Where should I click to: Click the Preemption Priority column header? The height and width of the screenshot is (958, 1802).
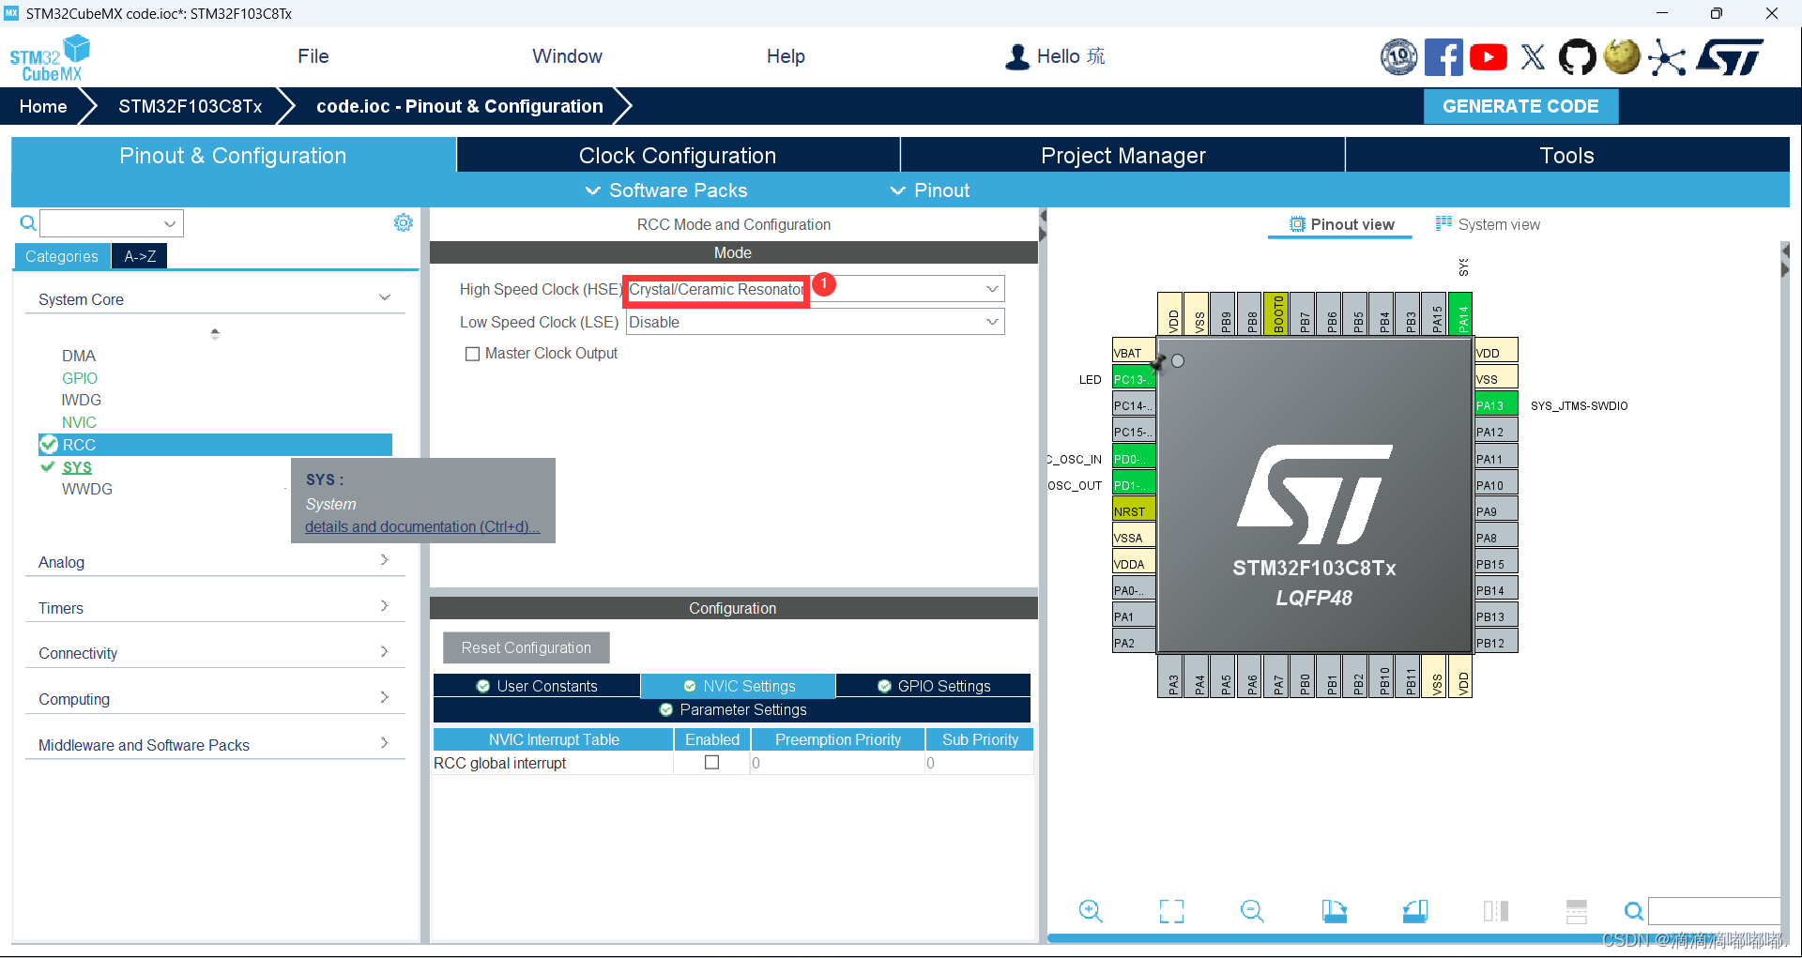point(838,739)
